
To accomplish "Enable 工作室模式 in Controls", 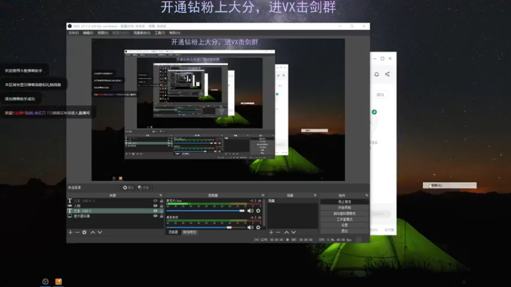I will point(344,219).
